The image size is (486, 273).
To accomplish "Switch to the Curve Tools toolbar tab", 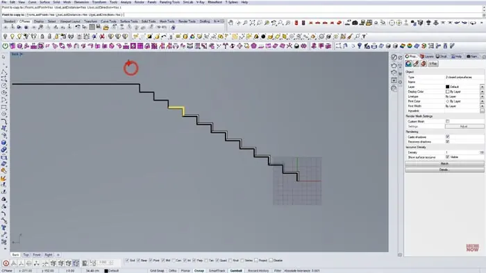I will pyautogui.click(x=108, y=21).
